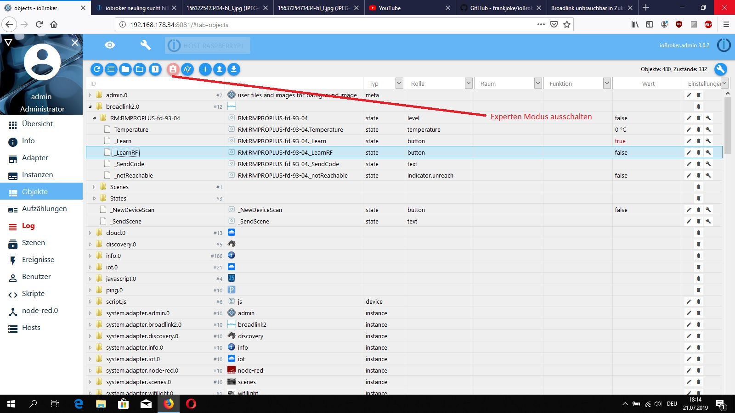Add a new object with plus button
Image resolution: width=735 pixels, height=413 pixels.
[205, 69]
